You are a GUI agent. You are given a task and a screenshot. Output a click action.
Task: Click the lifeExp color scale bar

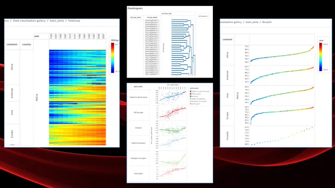pyautogui.click(x=113, y=58)
